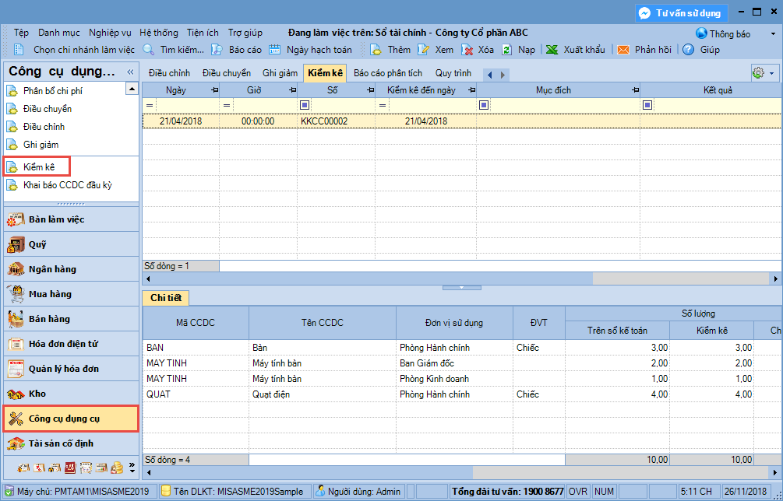Open Ngày hạch toán calendar icon
The image size is (783, 501).
pyautogui.click(x=274, y=50)
